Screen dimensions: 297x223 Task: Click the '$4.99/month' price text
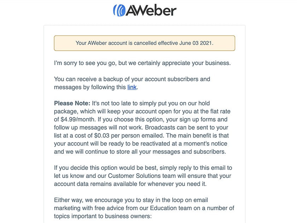click(78, 120)
